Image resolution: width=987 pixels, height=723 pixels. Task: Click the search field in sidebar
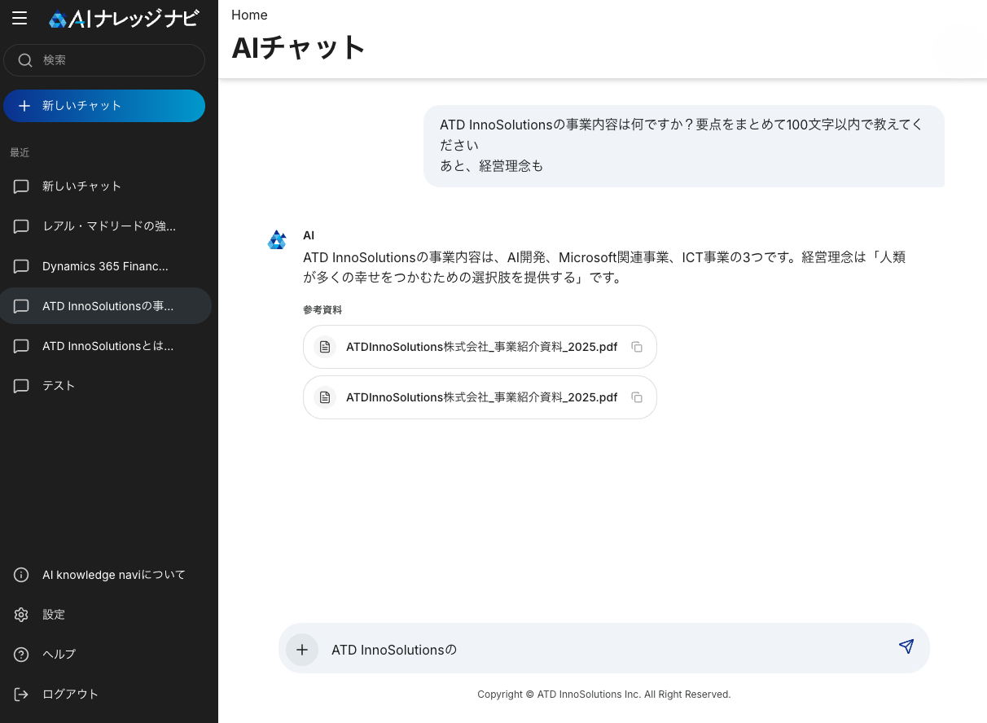[104, 60]
